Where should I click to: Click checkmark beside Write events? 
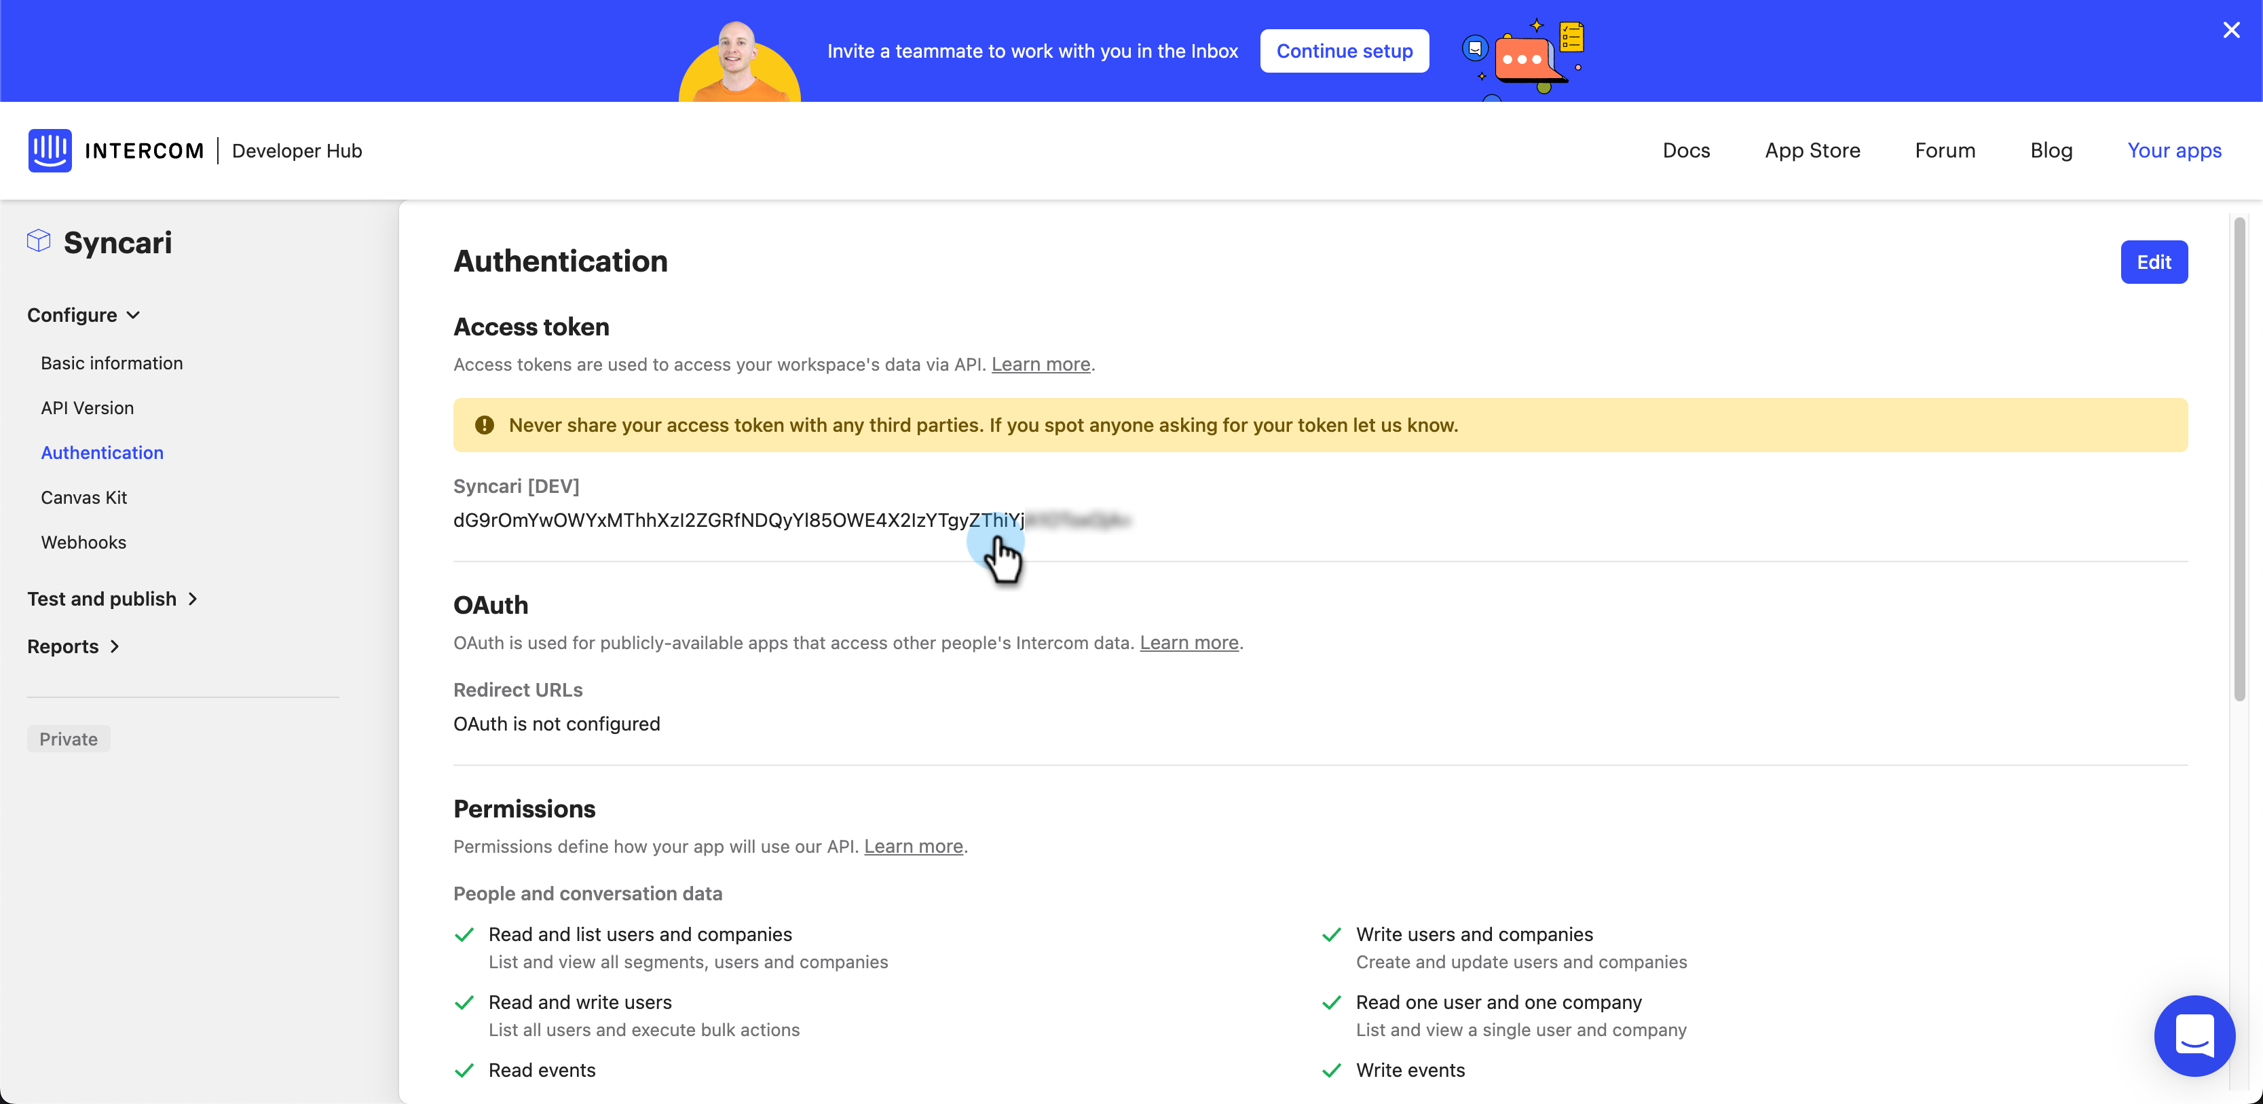point(1332,1070)
